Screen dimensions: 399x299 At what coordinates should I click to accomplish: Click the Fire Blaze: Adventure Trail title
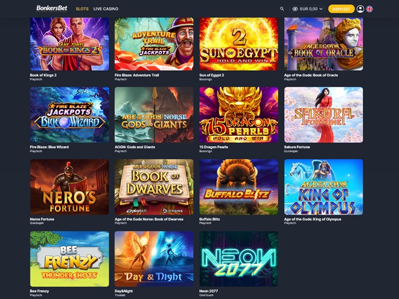(x=137, y=75)
